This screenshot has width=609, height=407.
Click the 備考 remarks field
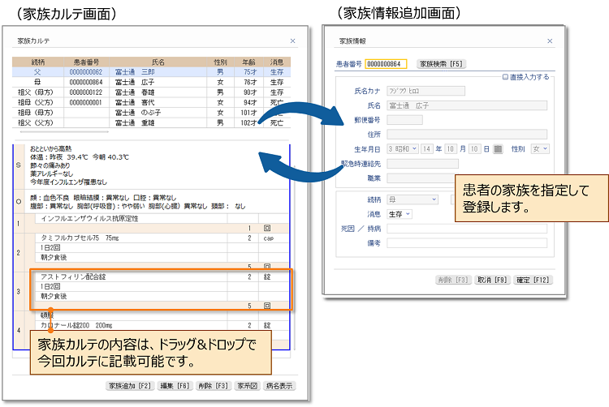pyautogui.click(x=467, y=242)
